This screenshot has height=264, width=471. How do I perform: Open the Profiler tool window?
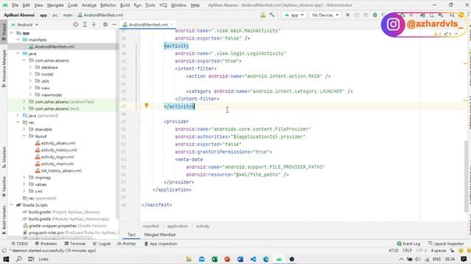pos(127,243)
